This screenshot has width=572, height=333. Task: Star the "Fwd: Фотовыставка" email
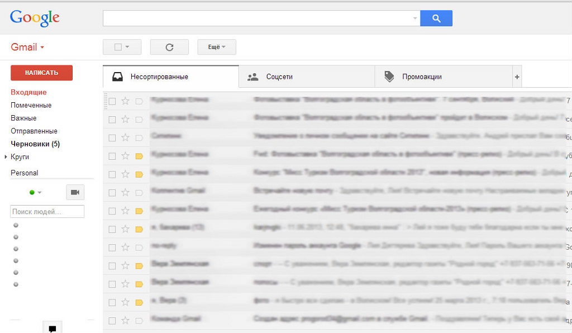[125, 156]
